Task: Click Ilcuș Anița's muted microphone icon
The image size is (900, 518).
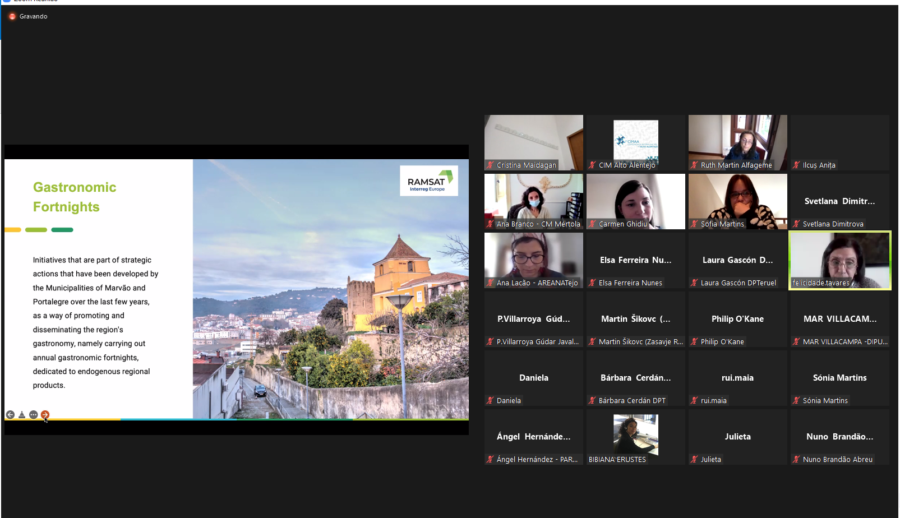Action: coord(796,165)
